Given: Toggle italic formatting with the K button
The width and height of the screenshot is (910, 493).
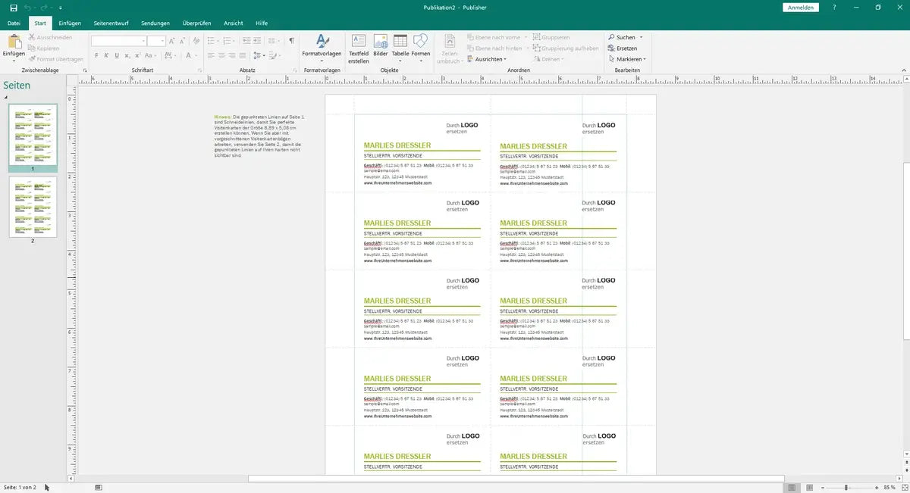Looking at the screenshot, I should coord(105,55).
